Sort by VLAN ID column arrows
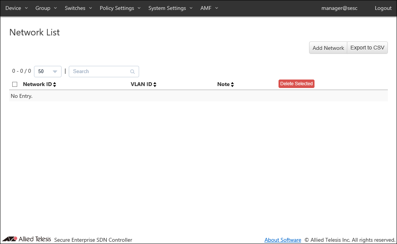This screenshot has height=244, width=397. click(x=155, y=85)
